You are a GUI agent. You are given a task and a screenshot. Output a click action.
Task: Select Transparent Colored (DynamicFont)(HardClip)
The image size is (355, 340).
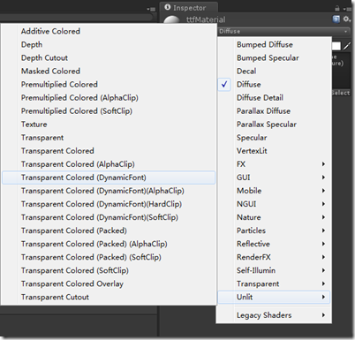(109, 204)
